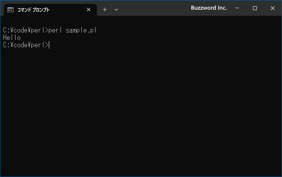Expand the new tab profiles dropdown chevron
The width and height of the screenshot is (282, 177).
tap(116, 10)
